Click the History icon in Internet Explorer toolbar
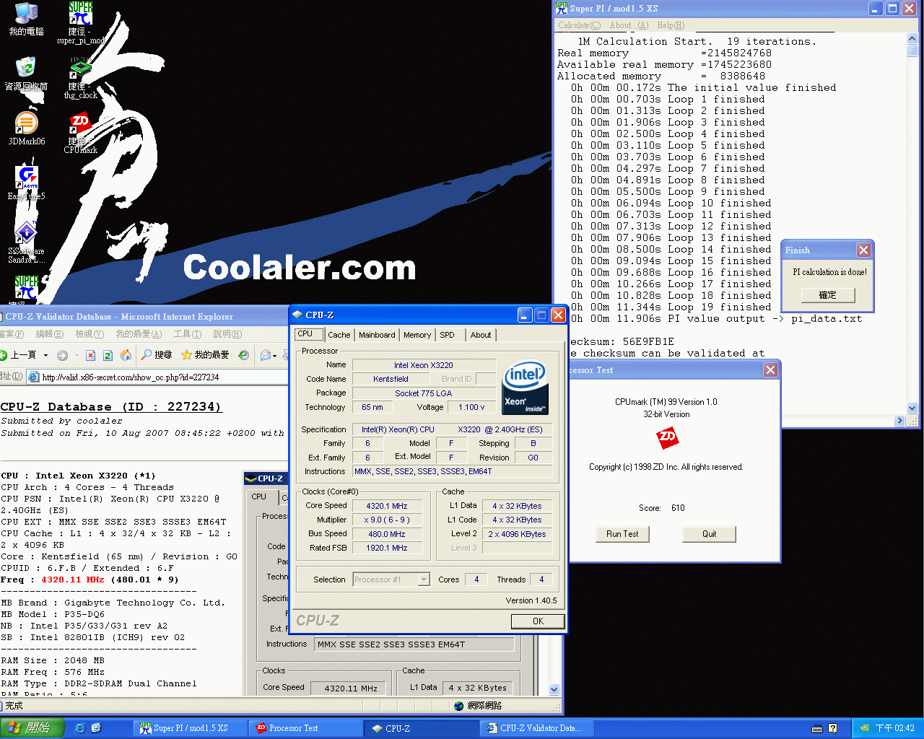924x739 pixels. click(244, 355)
